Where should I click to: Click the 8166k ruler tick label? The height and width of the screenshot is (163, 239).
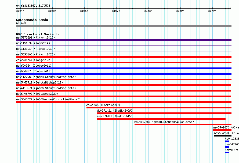point(84,11)
